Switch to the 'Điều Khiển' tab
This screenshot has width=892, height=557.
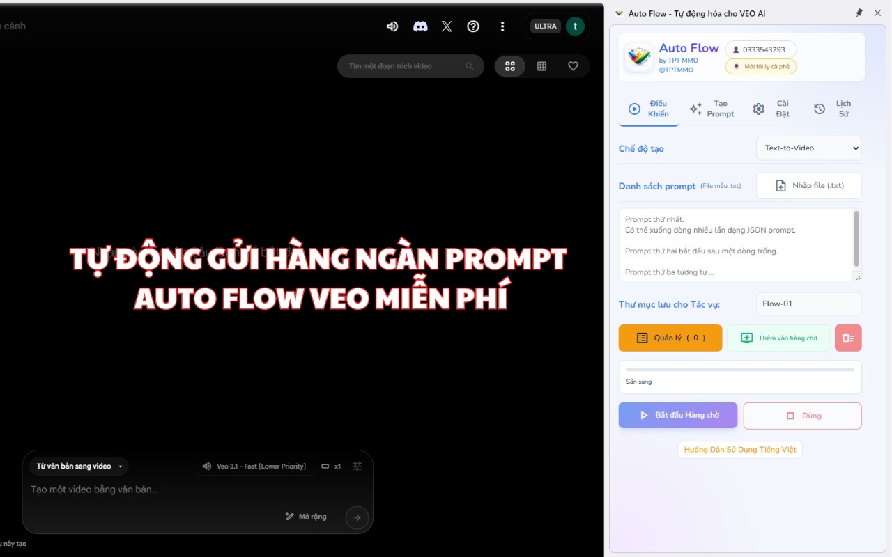[649, 109]
